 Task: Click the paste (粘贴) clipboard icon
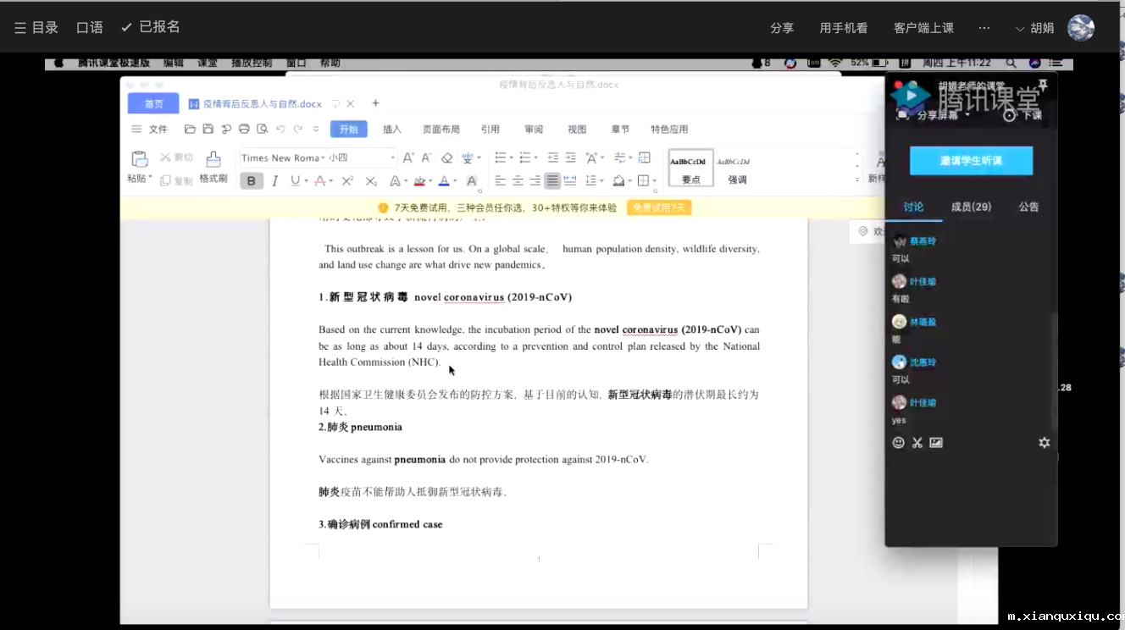click(139, 160)
